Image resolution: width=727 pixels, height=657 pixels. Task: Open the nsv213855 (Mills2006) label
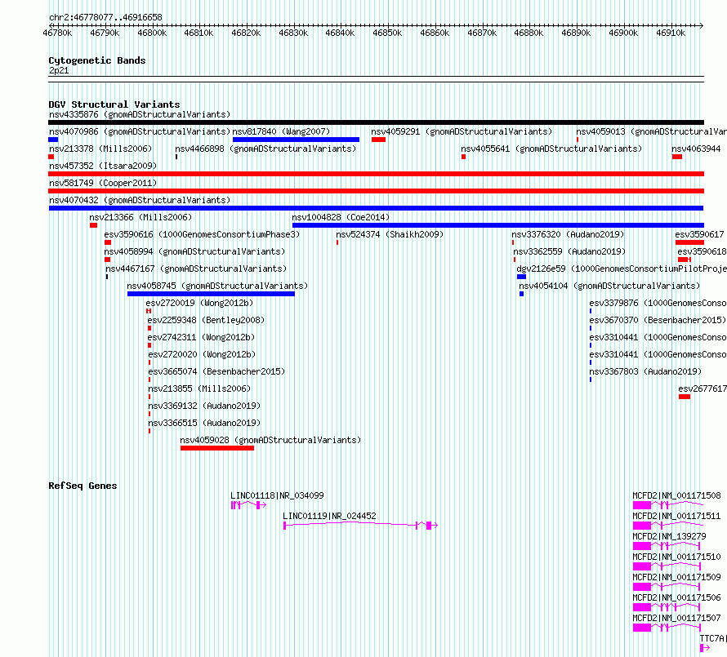pyautogui.click(x=199, y=388)
